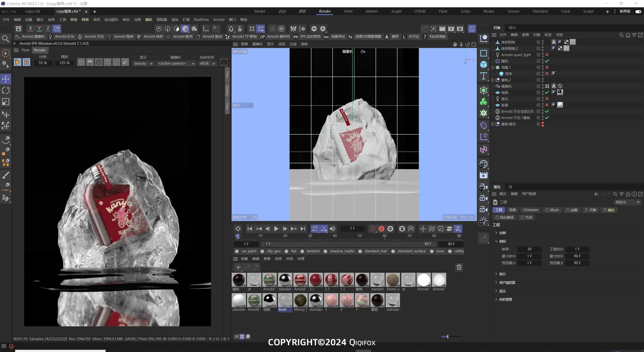Switch to 场次 tab in object manager
The height and width of the screenshot is (352, 644).
[x=512, y=28]
